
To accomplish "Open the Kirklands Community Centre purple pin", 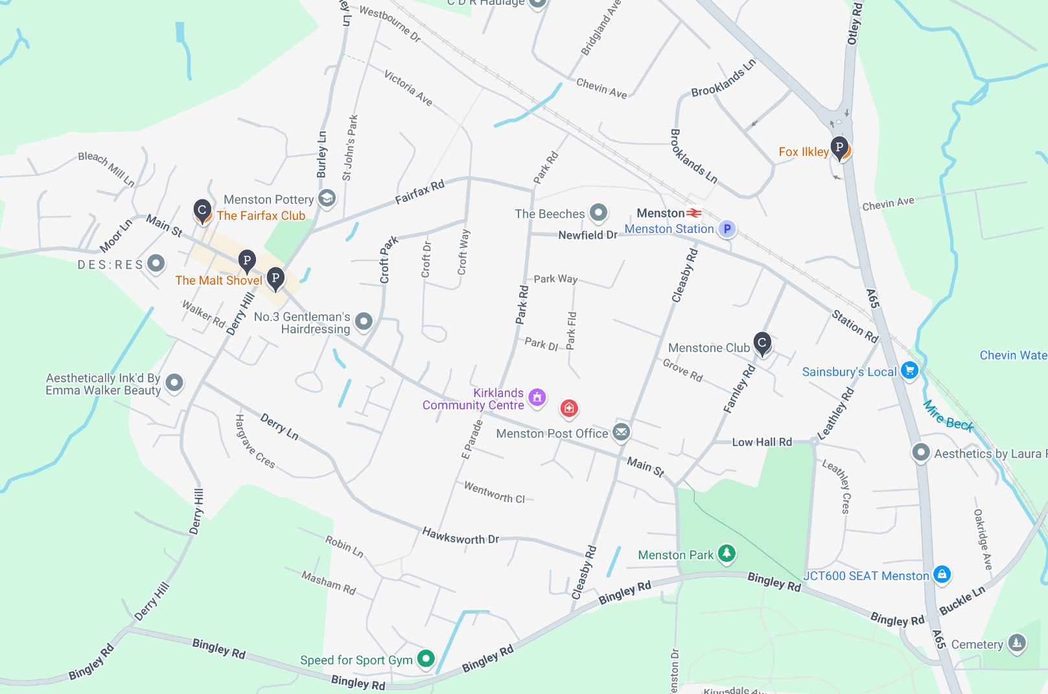I will [x=537, y=397].
